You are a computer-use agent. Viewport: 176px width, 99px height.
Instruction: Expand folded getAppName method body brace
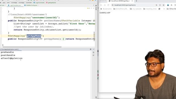tap(63, 39)
